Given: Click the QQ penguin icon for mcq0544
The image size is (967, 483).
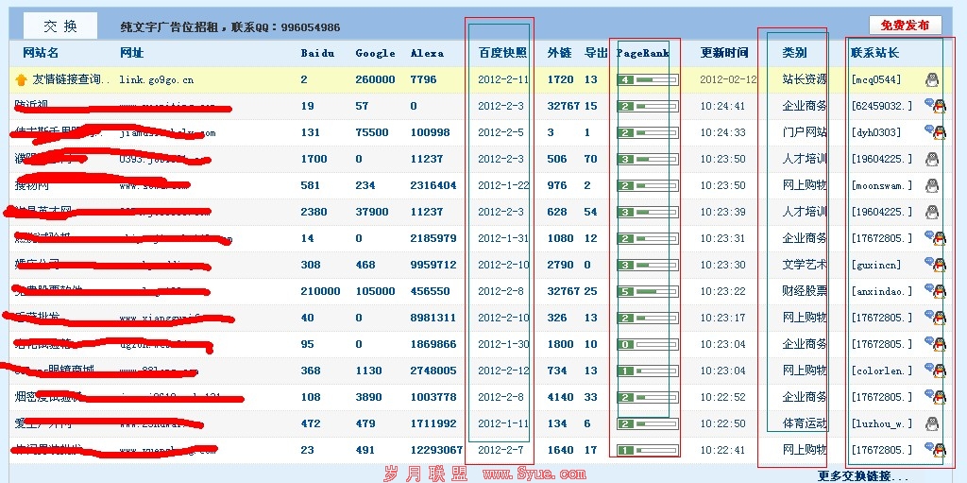Looking at the screenshot, I should tap(932, 79).
